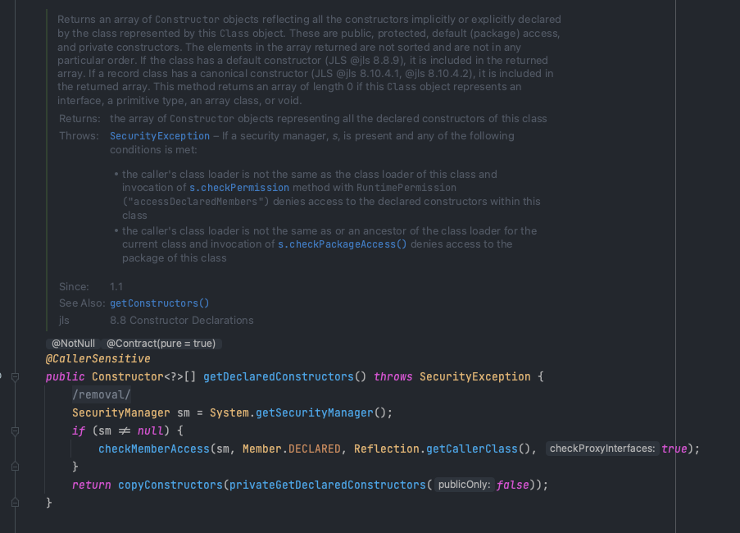This screenshot has height=533, width=740.
Task: Follow the s.checkPermission documentation link
Action: (239, 188)
